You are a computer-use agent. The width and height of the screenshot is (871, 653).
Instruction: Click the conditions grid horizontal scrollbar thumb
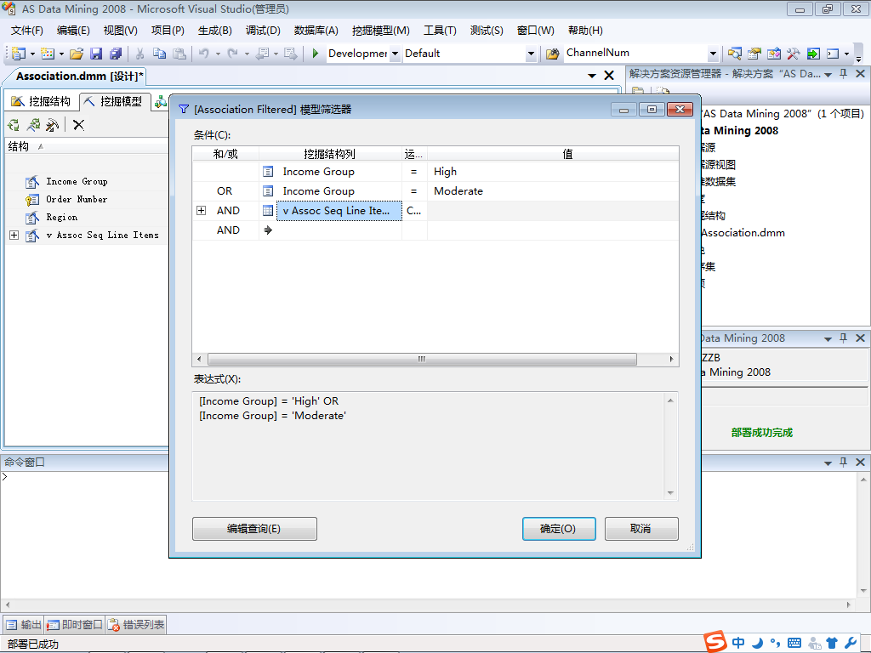[422, 359]
